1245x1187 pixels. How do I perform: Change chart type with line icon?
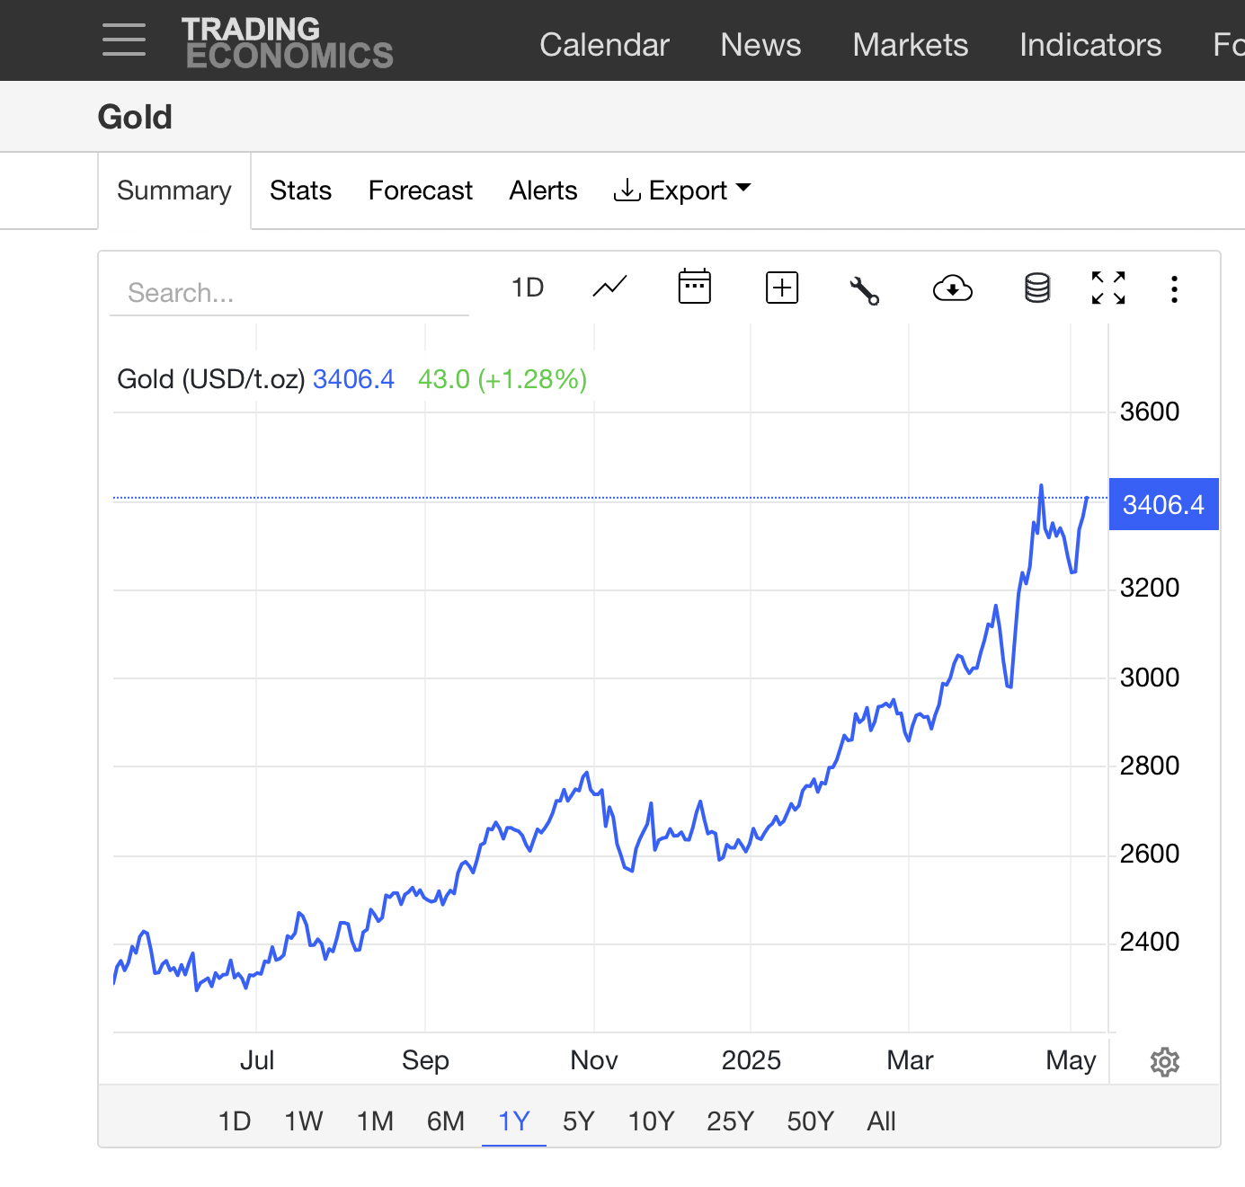tap(610, 288)
